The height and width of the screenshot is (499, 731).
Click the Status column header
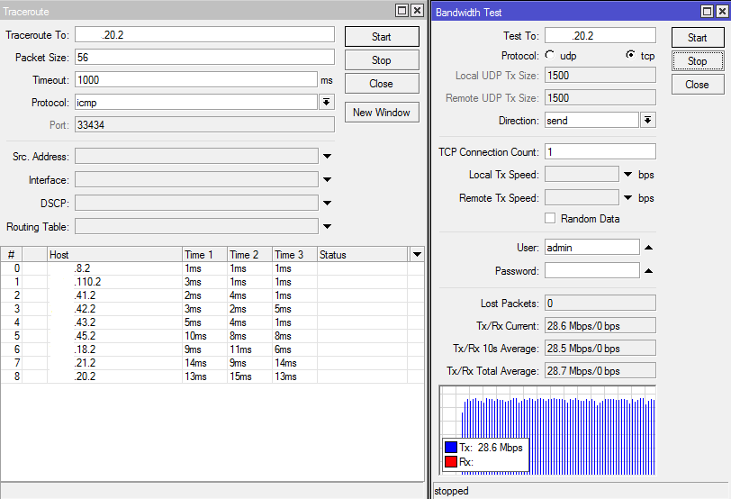pos(362,255)
